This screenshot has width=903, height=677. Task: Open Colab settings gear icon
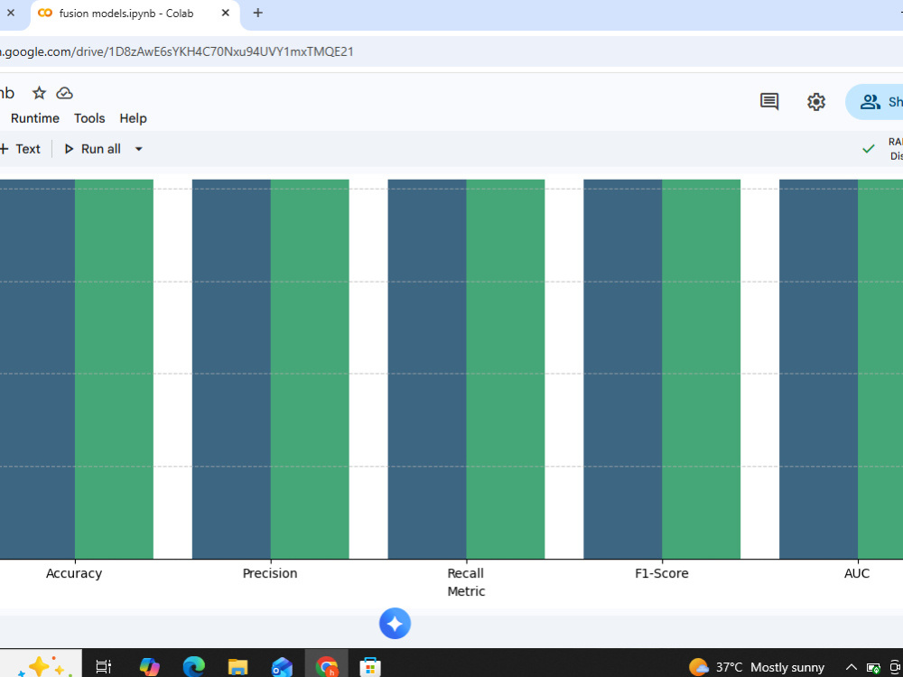pos(815,102)
